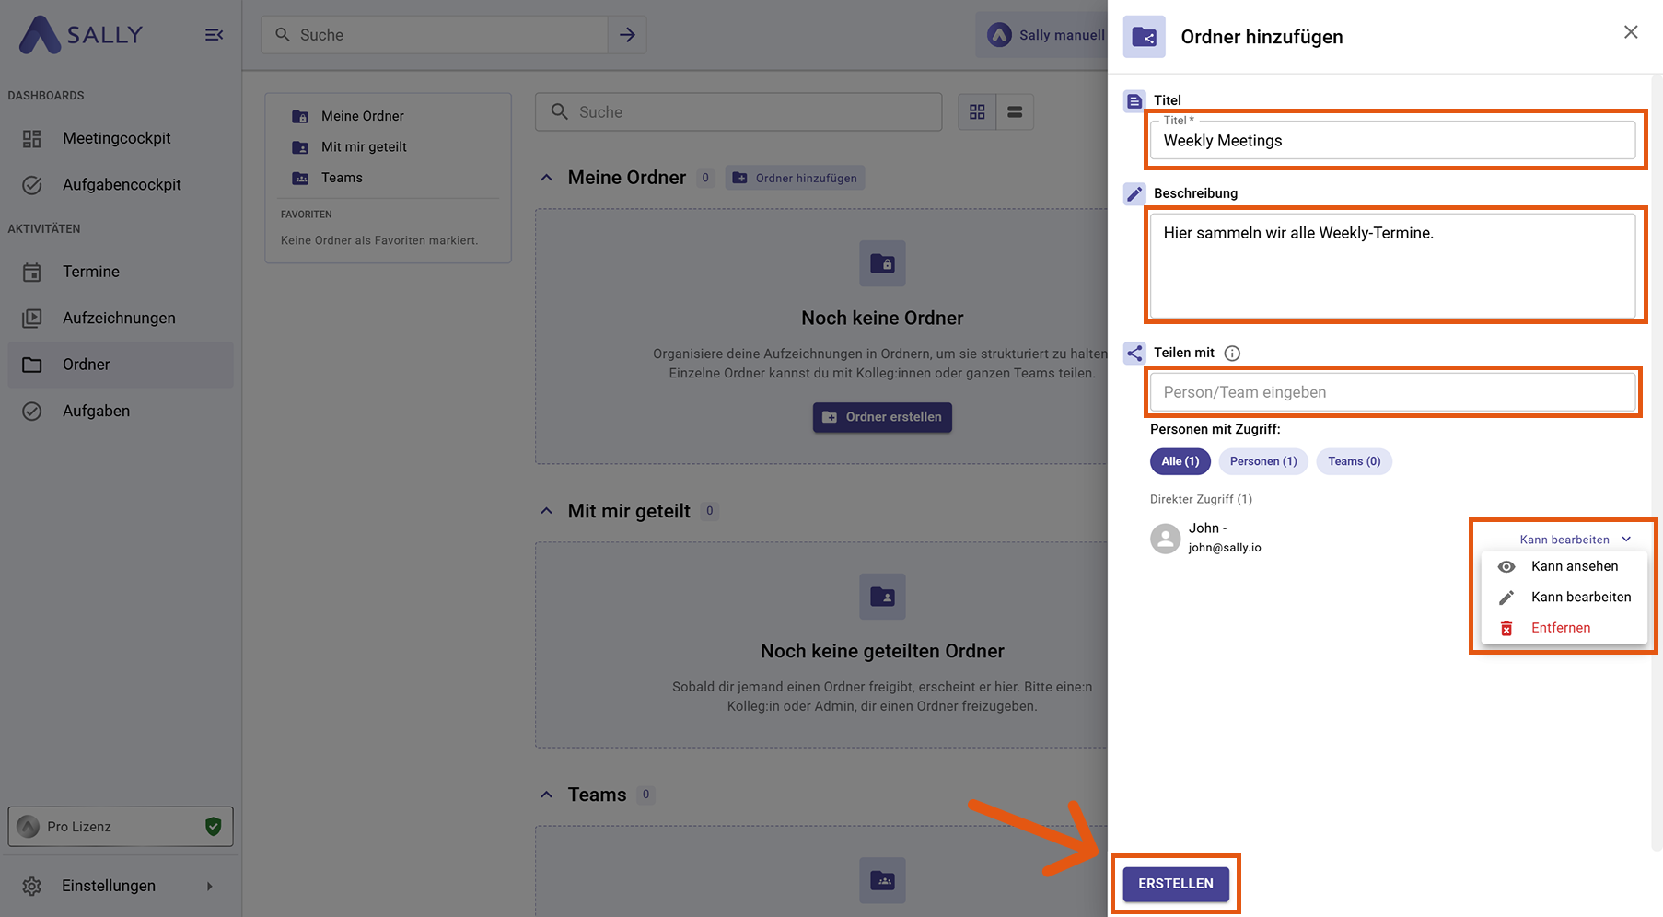Open Aufzeichnungen in the sidebar
Viewport: 1663px width, 917px height.
[119, 319]
